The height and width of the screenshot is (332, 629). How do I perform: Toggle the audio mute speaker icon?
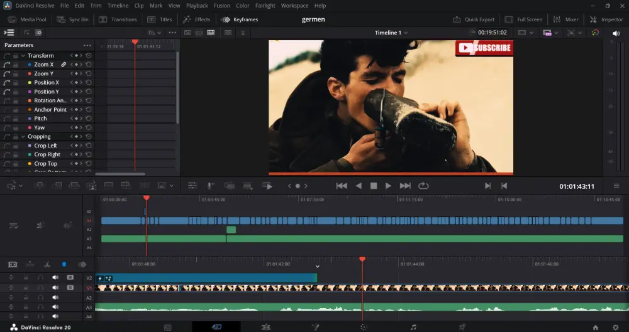[616, 33]
